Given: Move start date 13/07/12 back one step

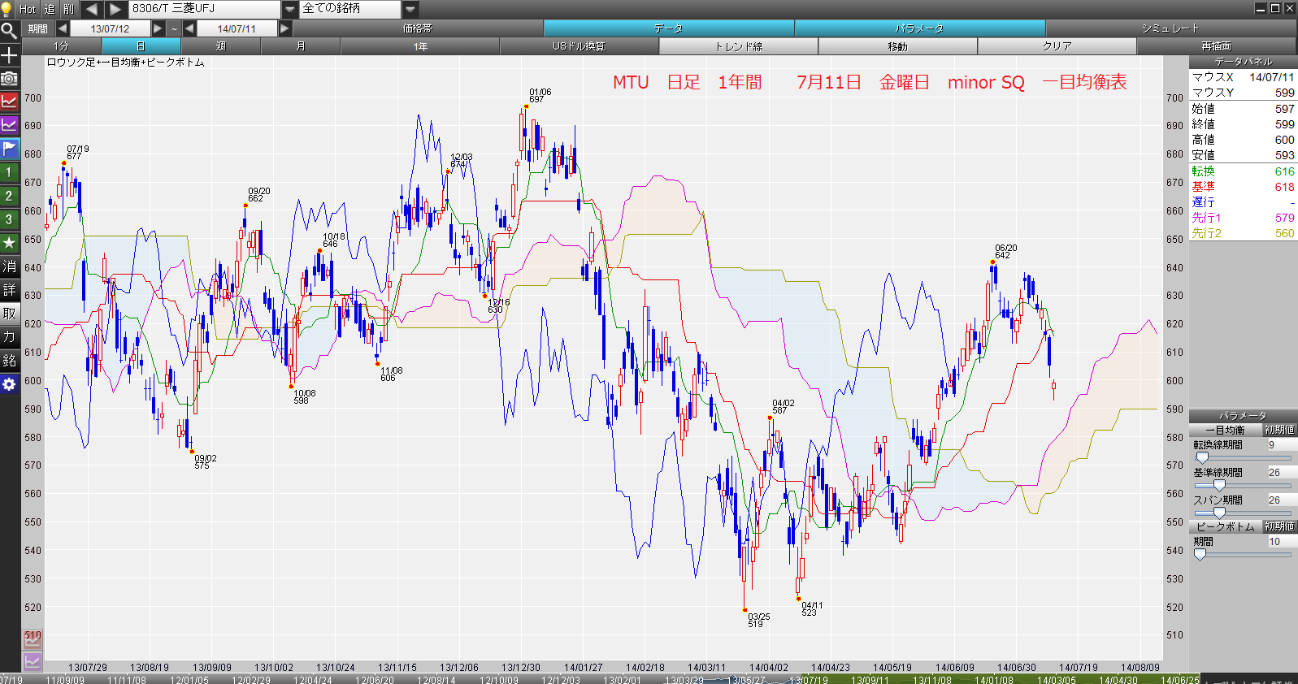Looking at the screenshot, I should click(63, 28).
